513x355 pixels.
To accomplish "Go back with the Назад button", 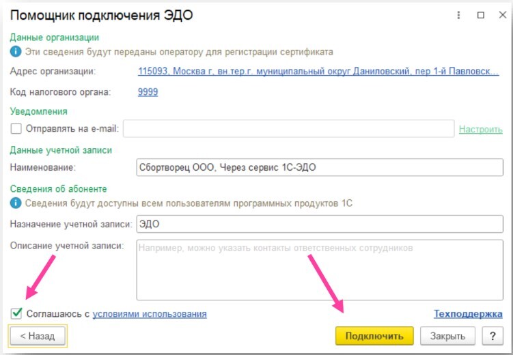I will [38, 336].
